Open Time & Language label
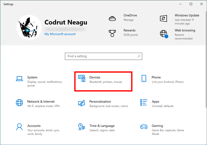207x145 pixels. [102, 126]
